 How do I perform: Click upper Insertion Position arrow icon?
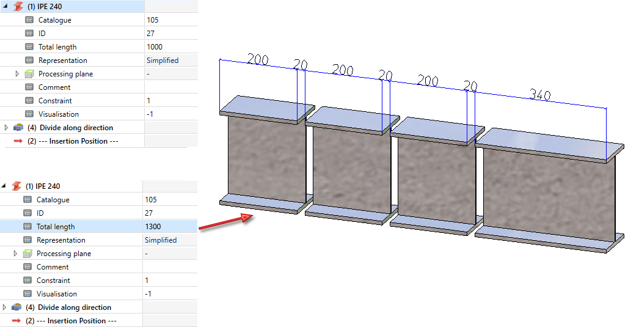tap(18, 141)
